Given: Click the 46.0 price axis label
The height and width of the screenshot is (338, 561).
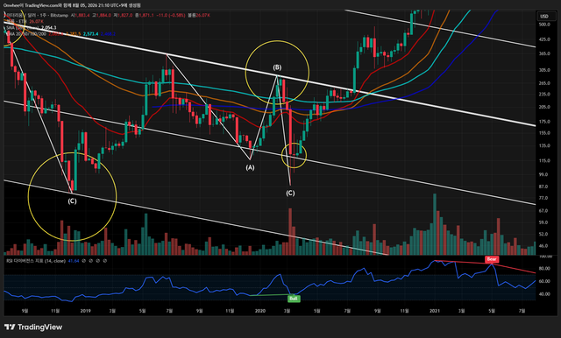Looking at the screenshot, I should [543, 246].
